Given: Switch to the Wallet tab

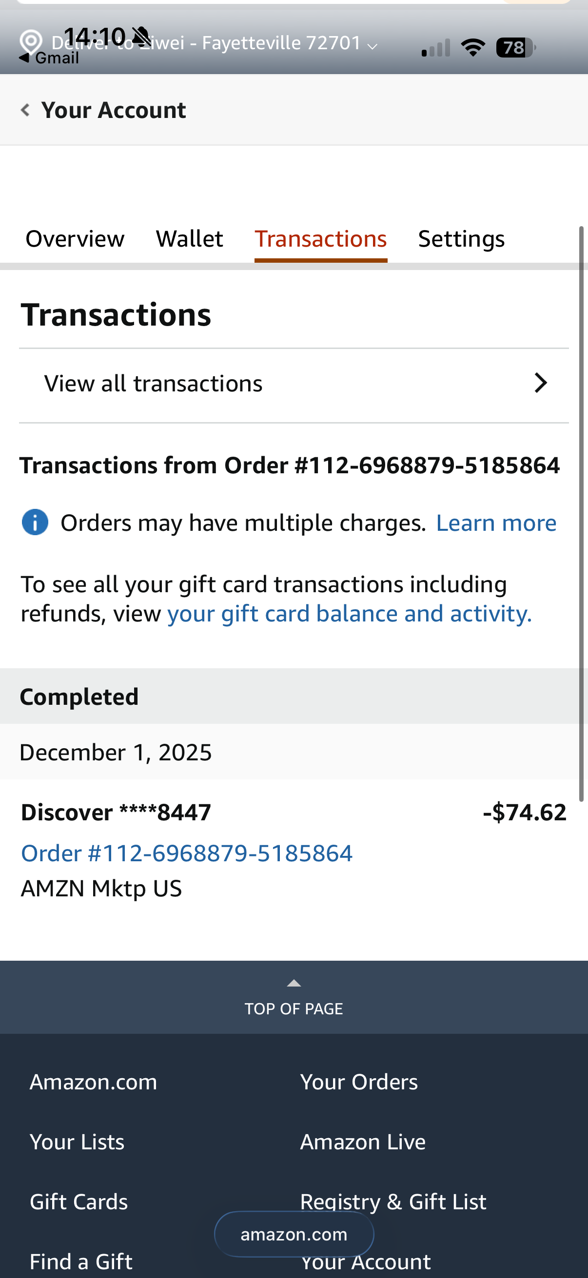Looking at the screenshot, I should pyautogui.click(x=189, y=239).
